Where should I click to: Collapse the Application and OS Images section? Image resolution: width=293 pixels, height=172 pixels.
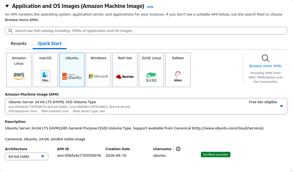(x=7, y=6)
